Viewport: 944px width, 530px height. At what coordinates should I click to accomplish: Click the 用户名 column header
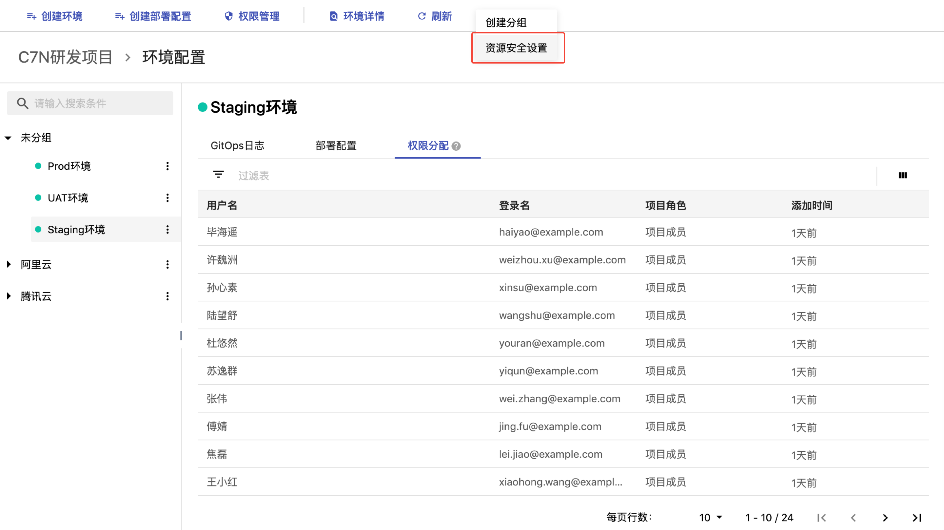pyautogui.click(x=222, y=205)
